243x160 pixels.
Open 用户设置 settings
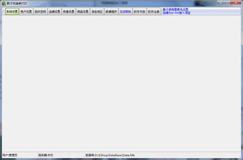pyautogui.click(x=26, y=12)
